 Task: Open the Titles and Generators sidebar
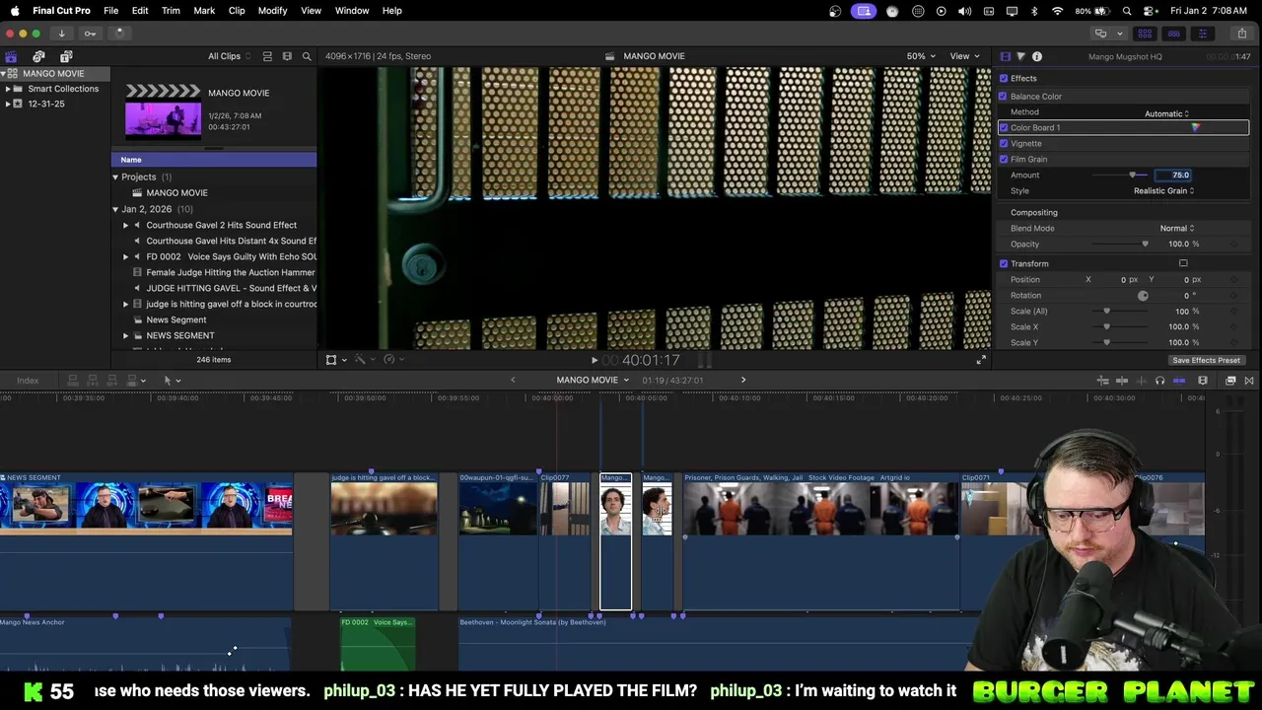66,56
